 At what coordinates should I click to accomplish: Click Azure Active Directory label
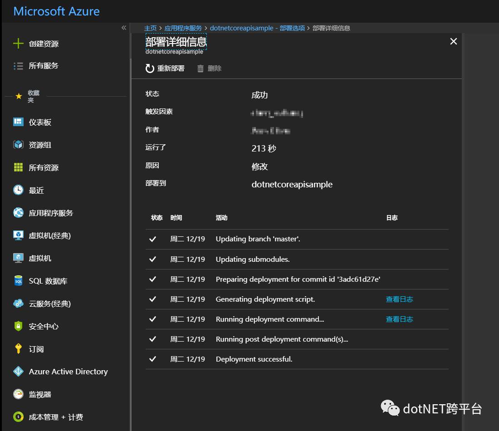[x=68, y=372]
